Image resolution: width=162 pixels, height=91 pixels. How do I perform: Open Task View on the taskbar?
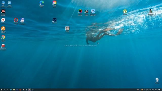tap(8, 90)
